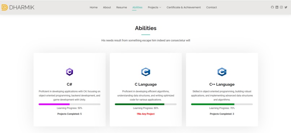Click 'Learning Progress: 70%' text
Viewport: 291px width, 133px height.
(222, 108)
